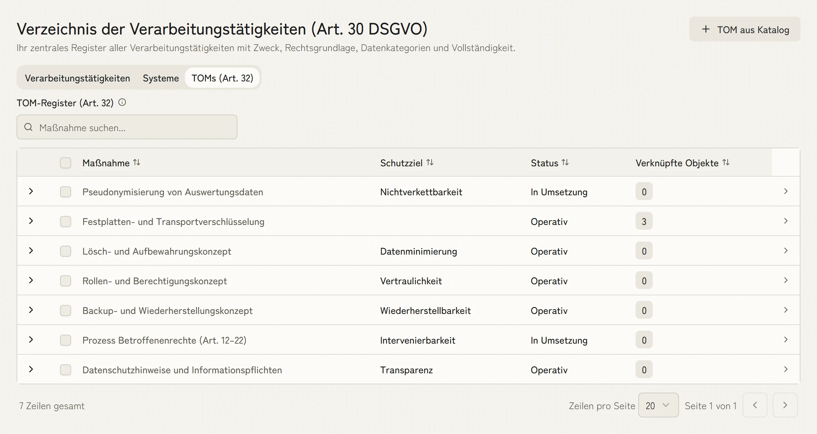Click the TOM aus Katalog button

[745, 29]
